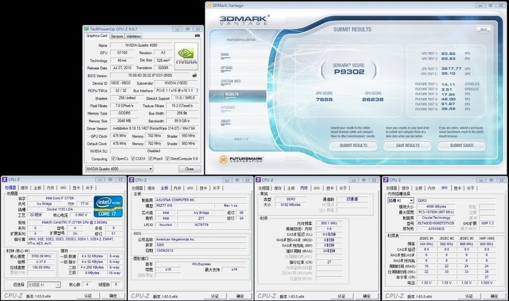Toggle the PhysX checkbox in GPU-Z
The image size is (509, 301).
tap(150, 159)
